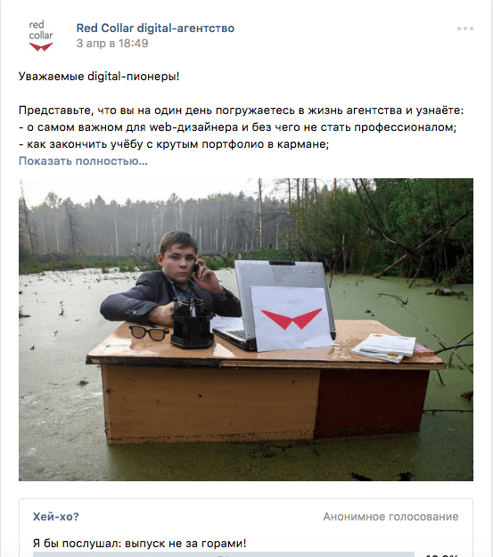Click the post line starting with Представьте
This screenshot has width=493, height=557.
pos(242,111)
